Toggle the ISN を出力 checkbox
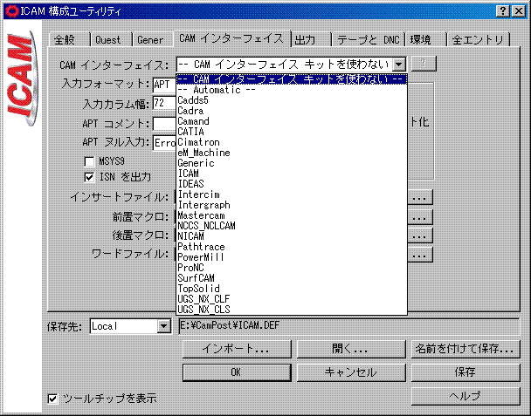531x416 pixels. pyautogui.click(x=89, y=177)
